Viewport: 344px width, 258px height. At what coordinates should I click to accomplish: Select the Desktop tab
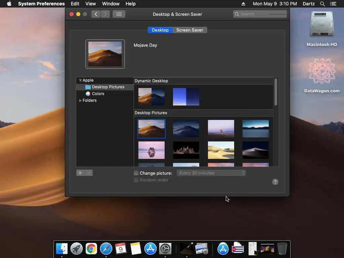point(160,30)
